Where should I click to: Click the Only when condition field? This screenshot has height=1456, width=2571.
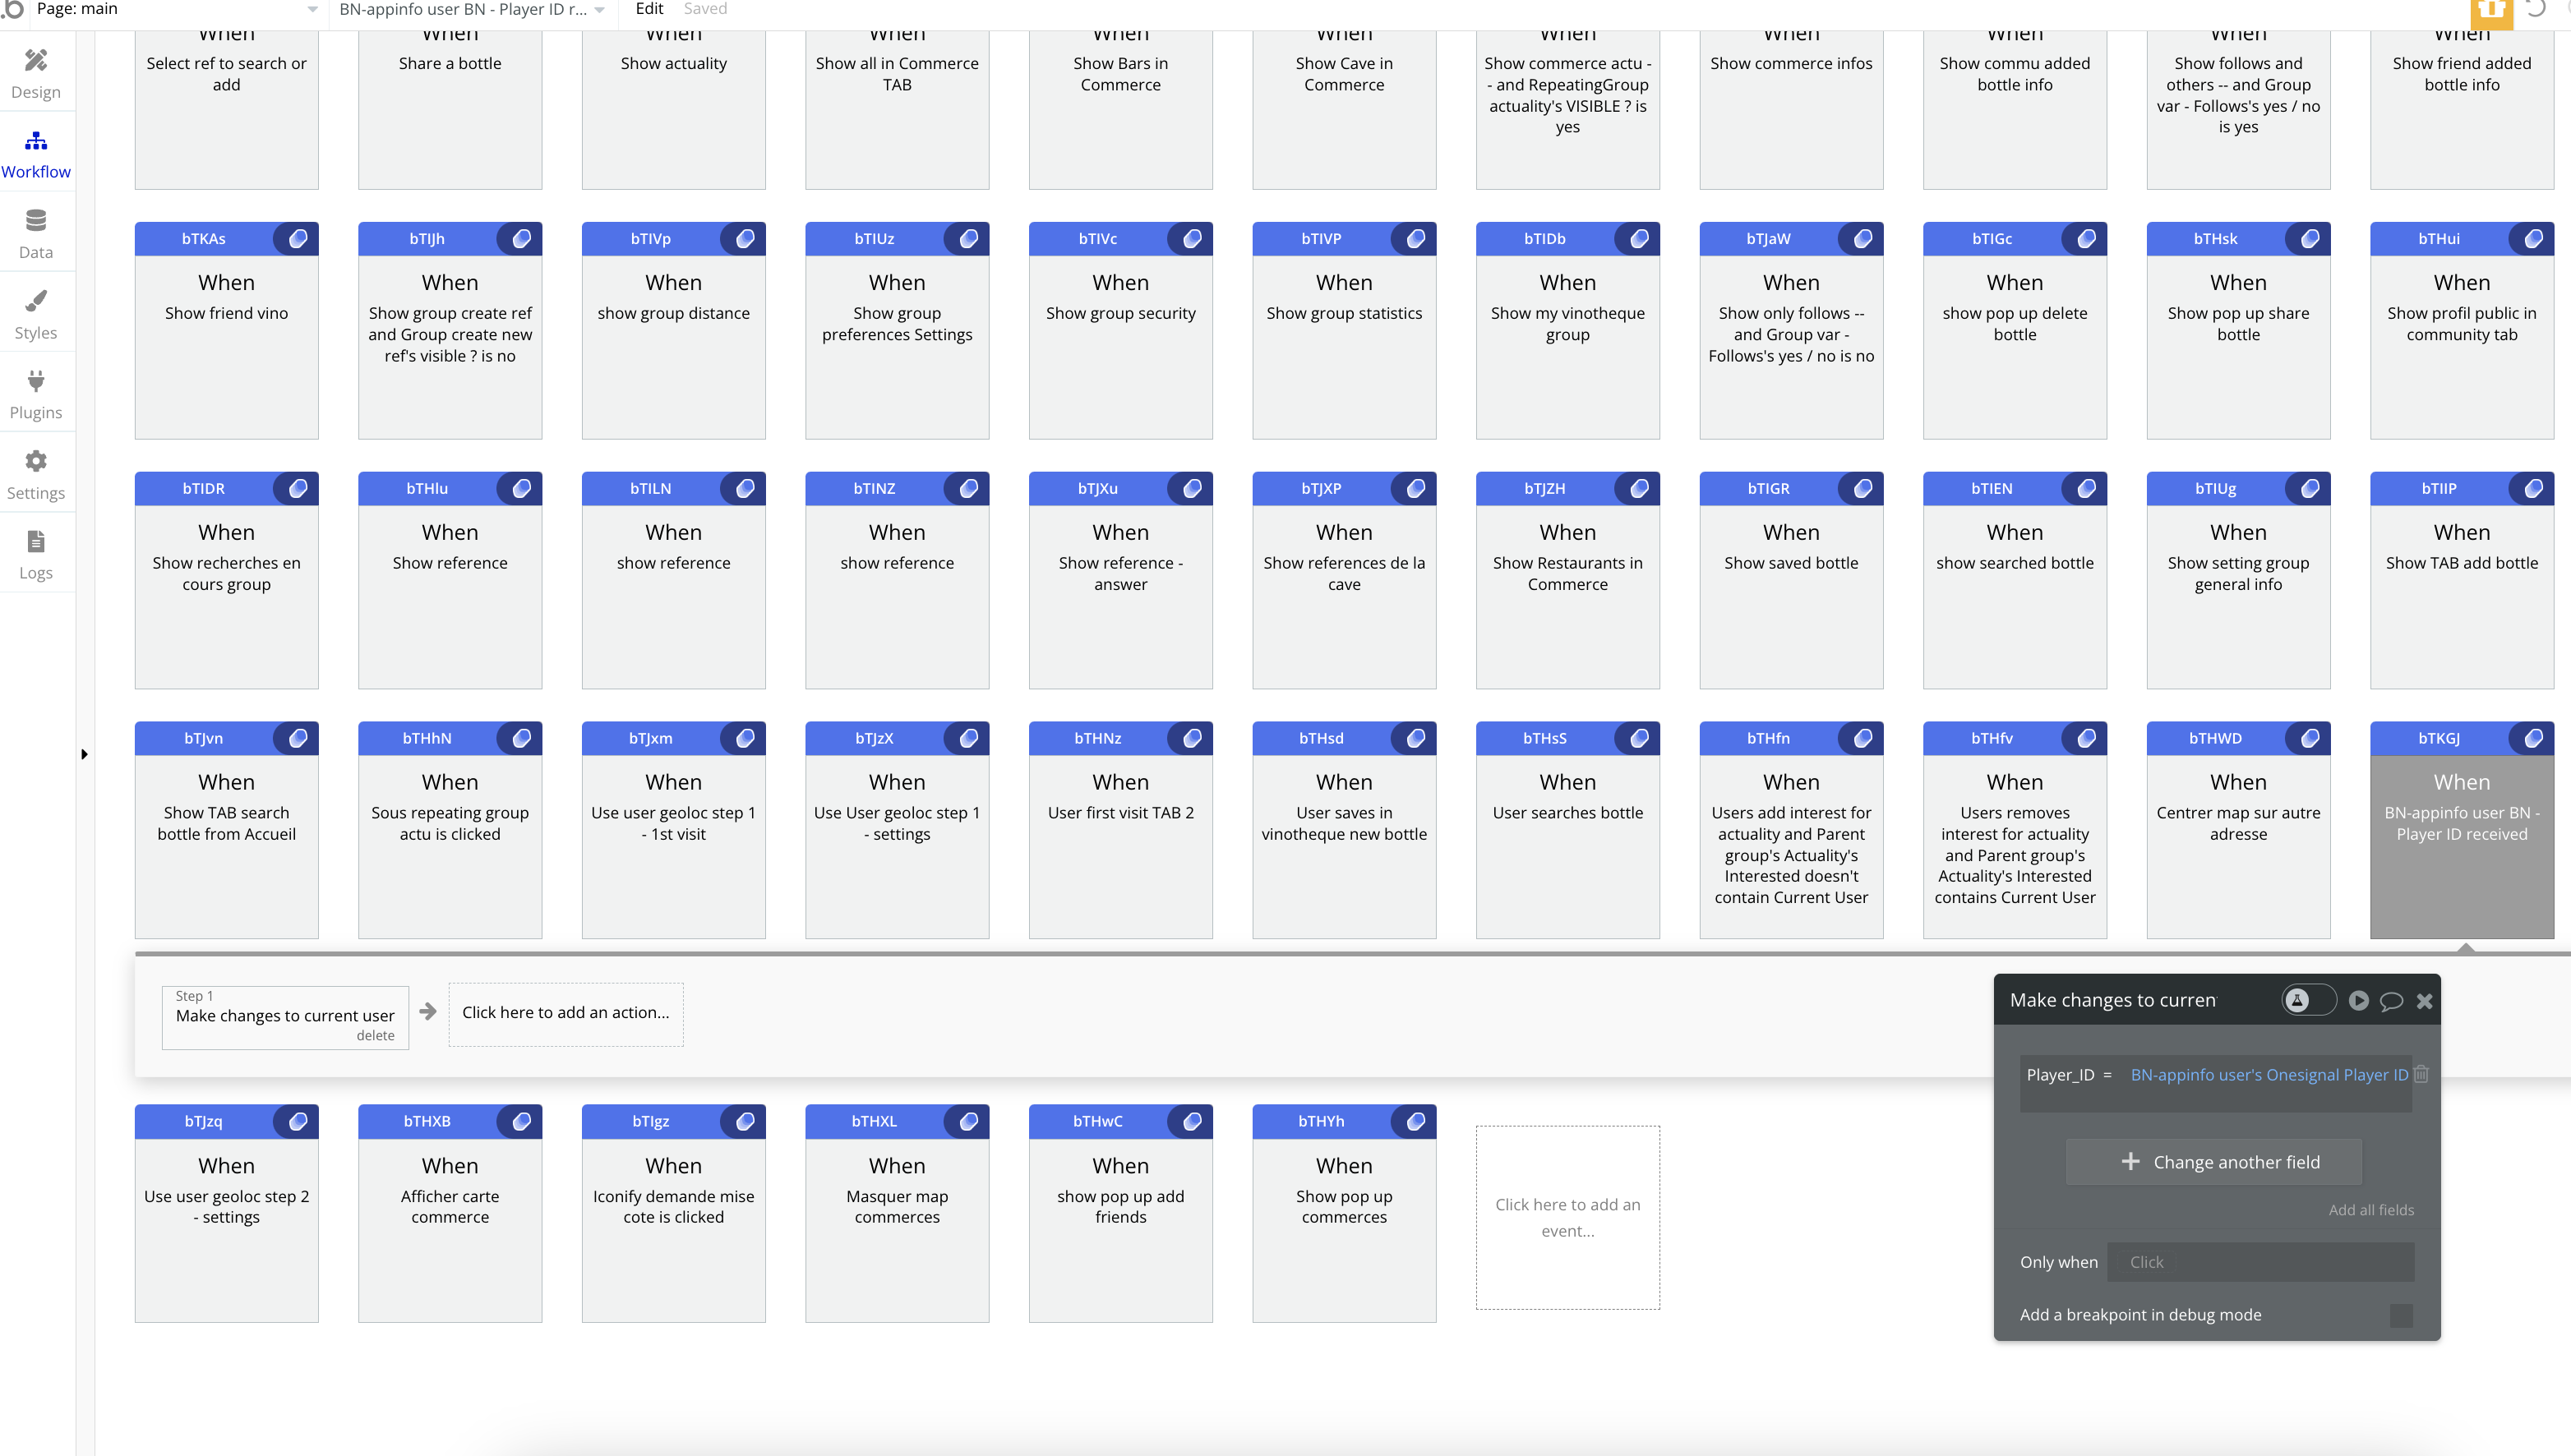[x=2260, y=1262]
